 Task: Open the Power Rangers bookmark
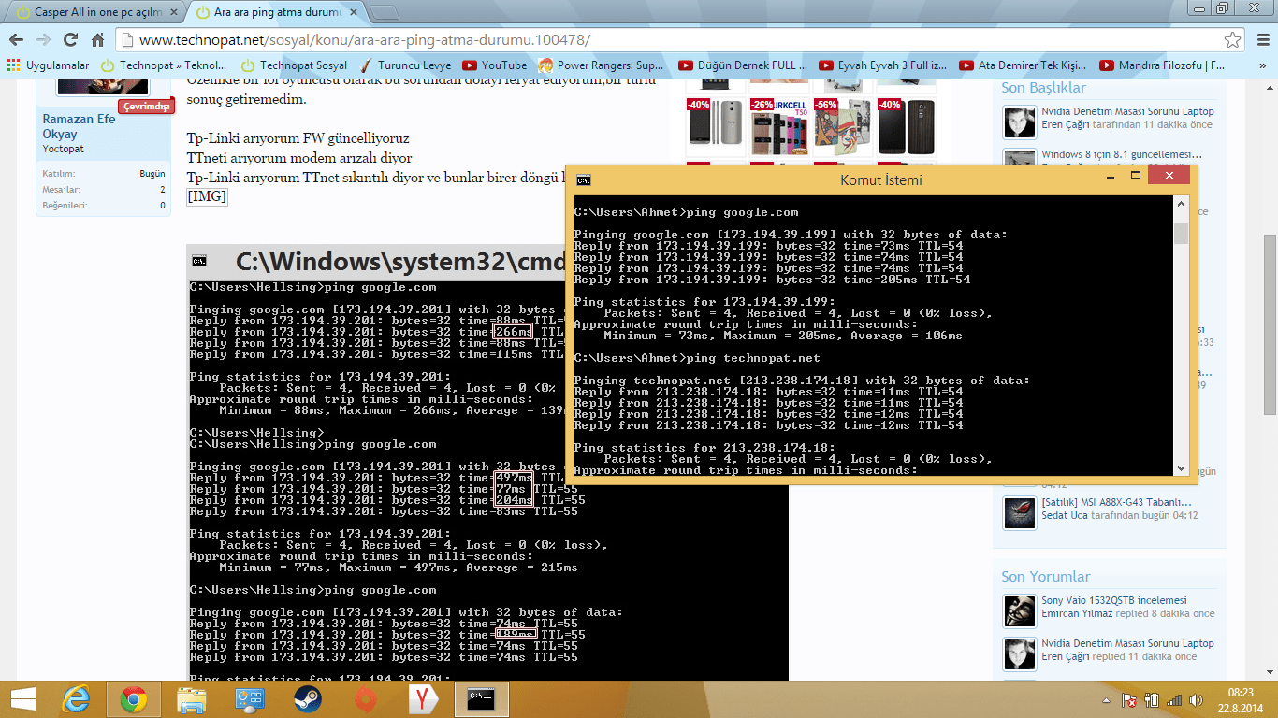tap(602, 65)
